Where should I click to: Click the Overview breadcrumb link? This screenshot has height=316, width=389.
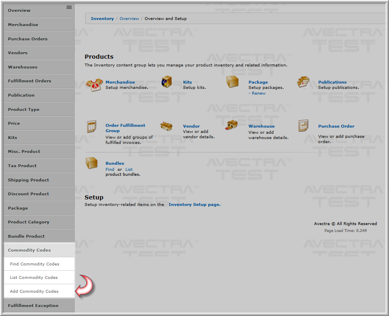pyautogui.click(x=129, y=19)
